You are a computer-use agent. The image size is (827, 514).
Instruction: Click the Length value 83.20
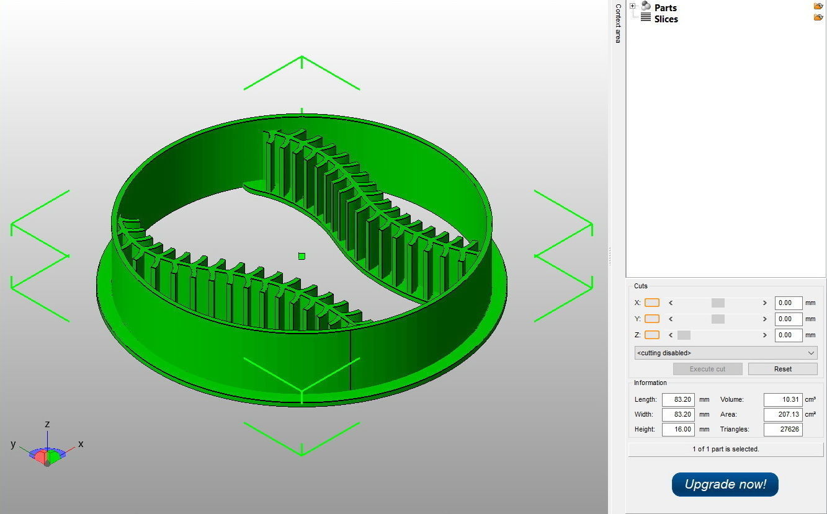[x=677, y=400]
